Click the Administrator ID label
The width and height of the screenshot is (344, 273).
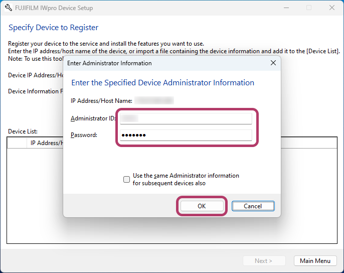[x=93, y=118]
